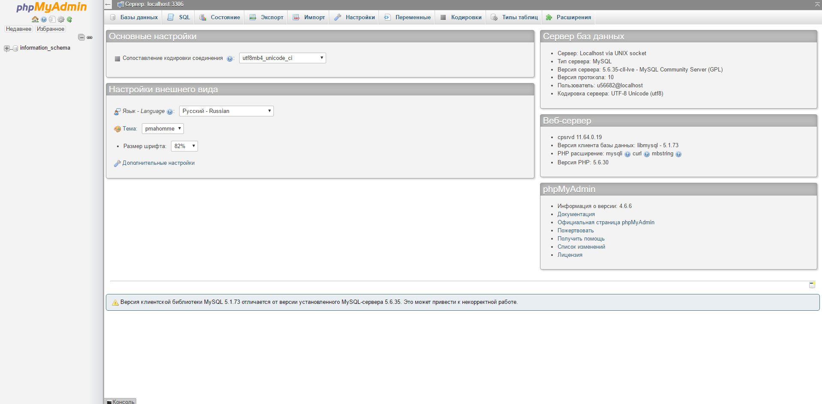Click help icon next to connection collation label
The image size is (822, 404).
[230, 59]
